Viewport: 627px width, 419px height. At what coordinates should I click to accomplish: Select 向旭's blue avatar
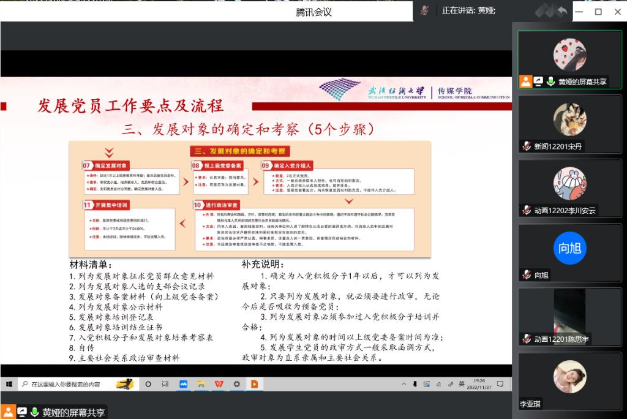(x=569, y=248)
